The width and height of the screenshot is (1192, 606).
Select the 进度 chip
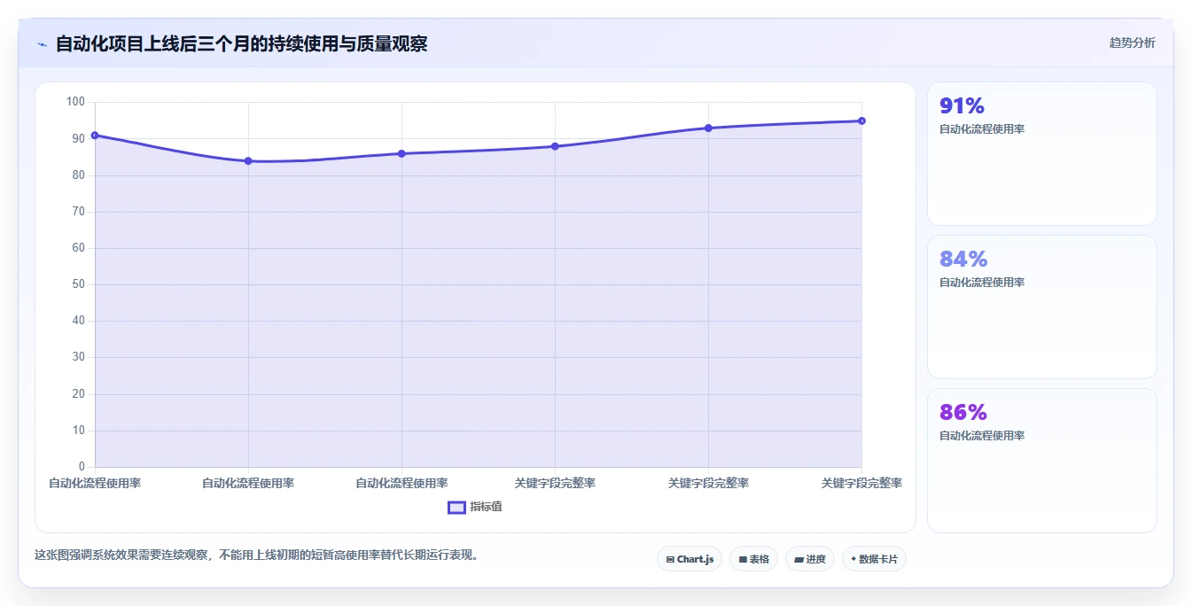810,559
